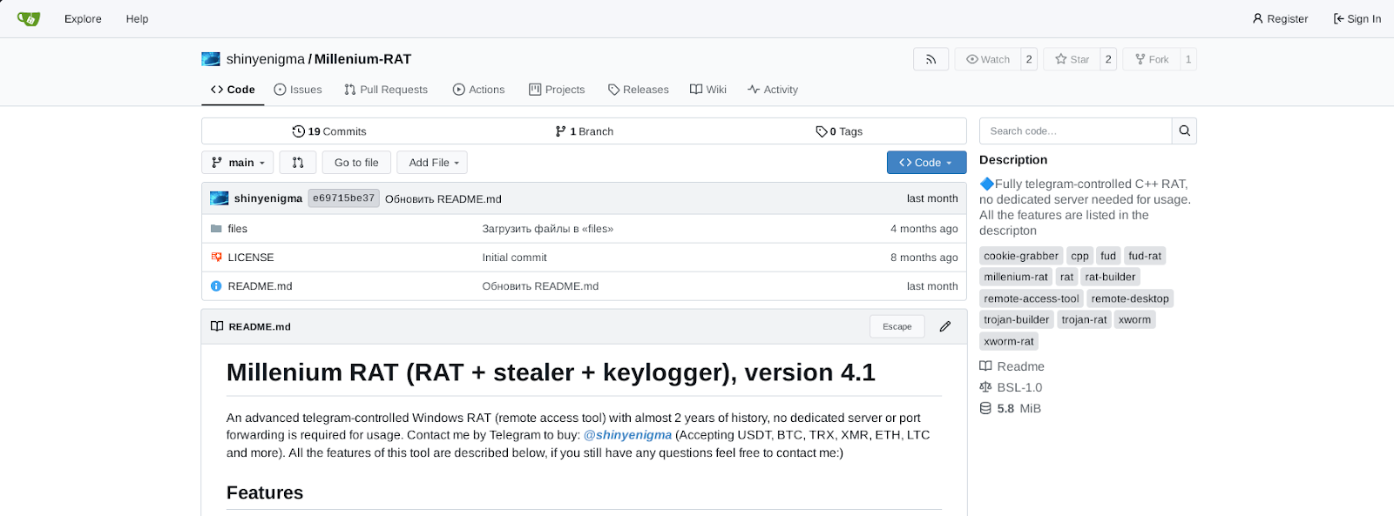Click the README.md info file icon

[216, 286]
